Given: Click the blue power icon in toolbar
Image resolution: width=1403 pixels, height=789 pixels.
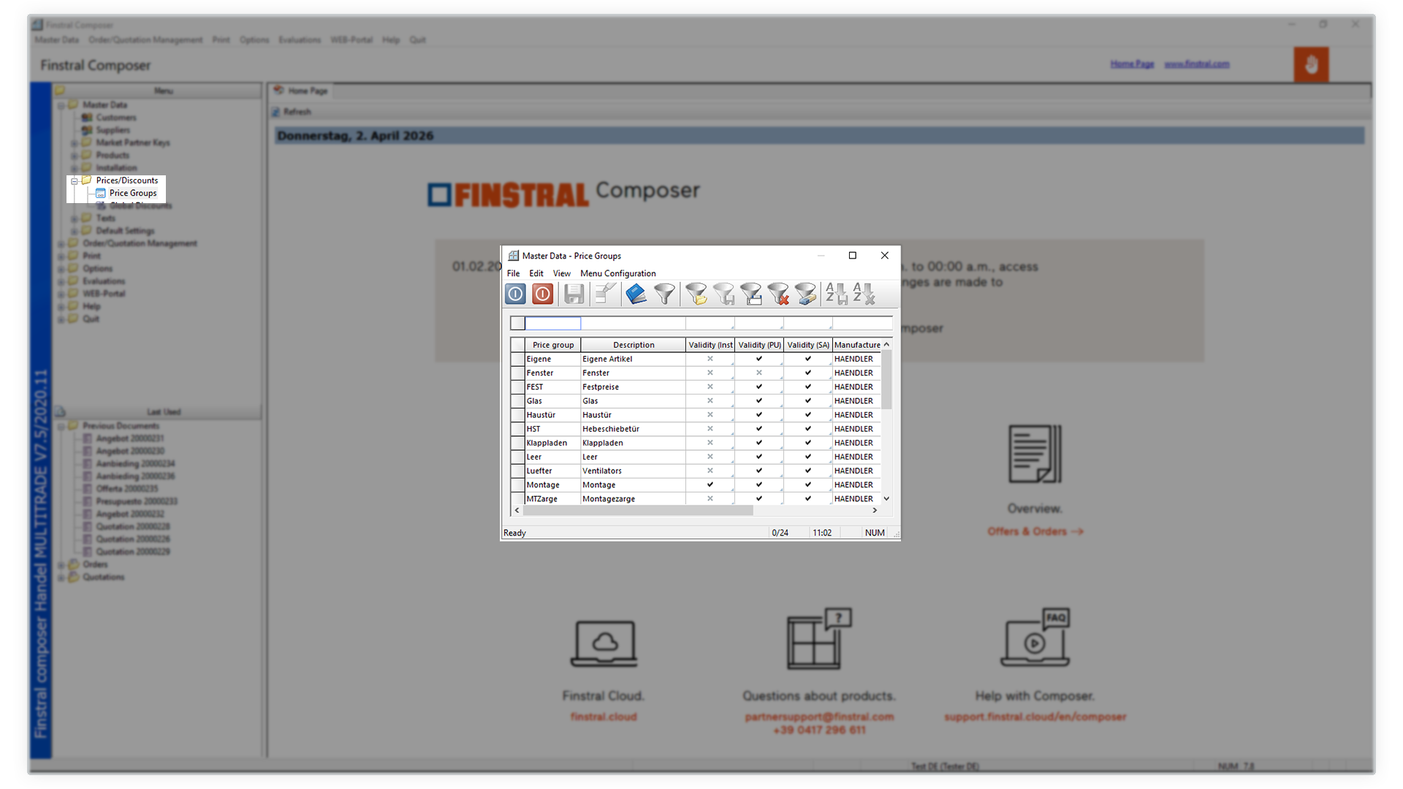Looking at the screenshot, I should pyautogui.click(x=515, y=294).
